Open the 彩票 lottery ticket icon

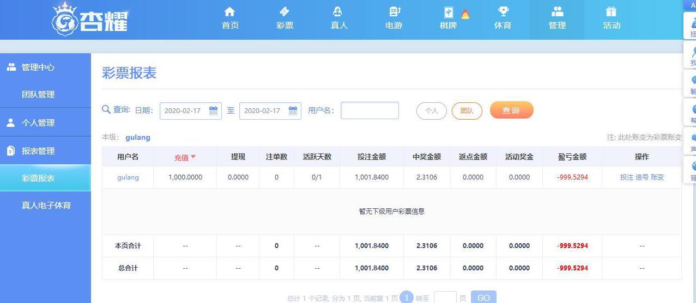tap(285, 11)
